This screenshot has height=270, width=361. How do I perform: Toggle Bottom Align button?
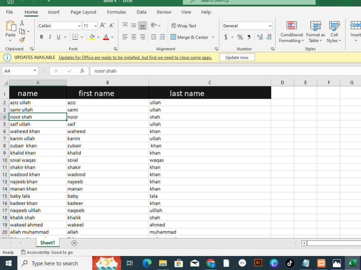(x=143, y=26)
